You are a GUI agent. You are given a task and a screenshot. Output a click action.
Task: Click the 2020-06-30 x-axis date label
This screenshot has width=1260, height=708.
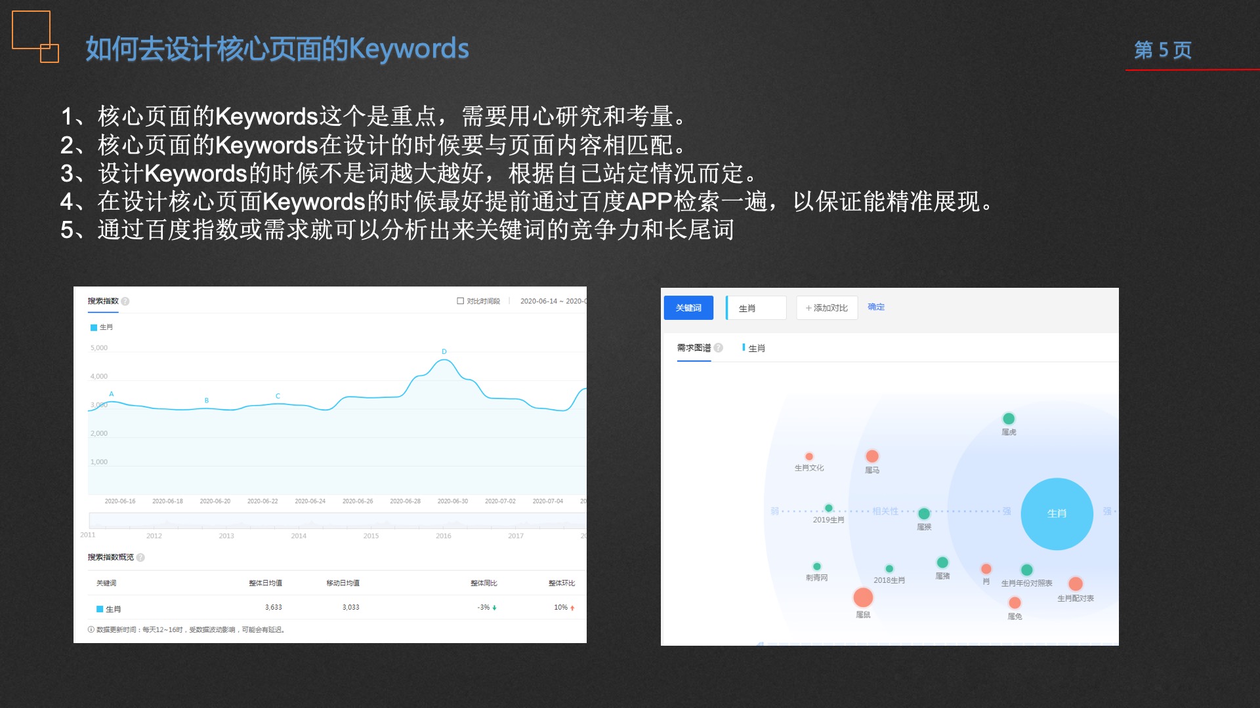point(453,501)
